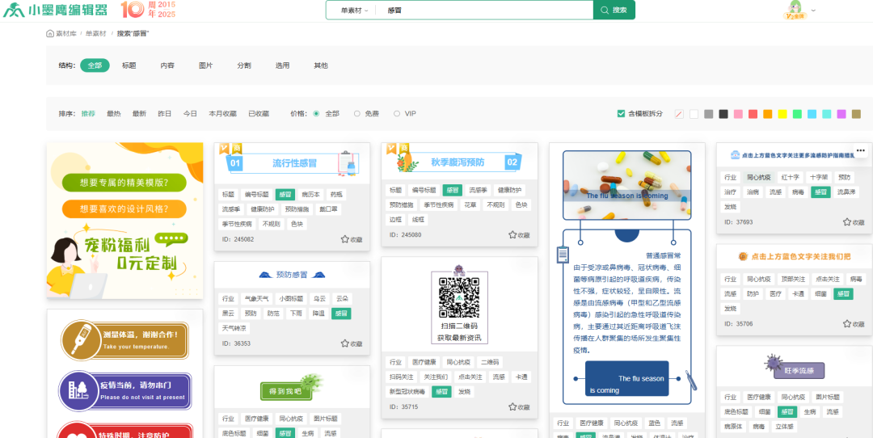873x438 pixels.
Task: Sort results by 最新
Action: 139,113
